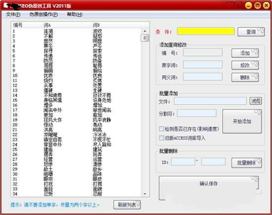The height and width of the screenshot is (215, 272).
Task: Click the 删除 button
Action: pos(245,77)
